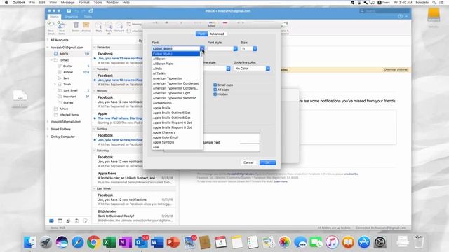Click the blue OK button
The image size is (449, 252).
[x=268, y=162]
